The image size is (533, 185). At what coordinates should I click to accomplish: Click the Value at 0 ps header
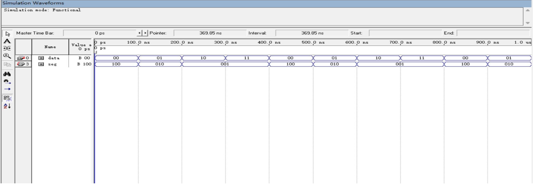[81, 47]
